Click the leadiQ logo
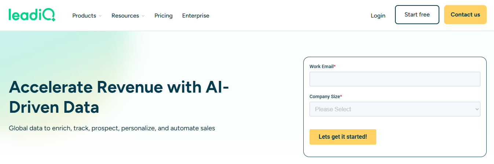This screenshot has width=494, height=164. [x=32, y=15]
